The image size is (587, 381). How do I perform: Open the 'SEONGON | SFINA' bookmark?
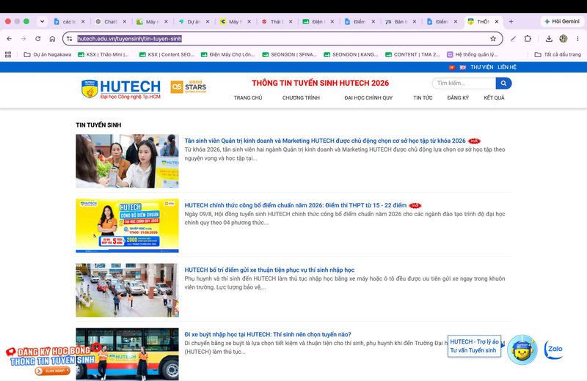click(289, 55)
